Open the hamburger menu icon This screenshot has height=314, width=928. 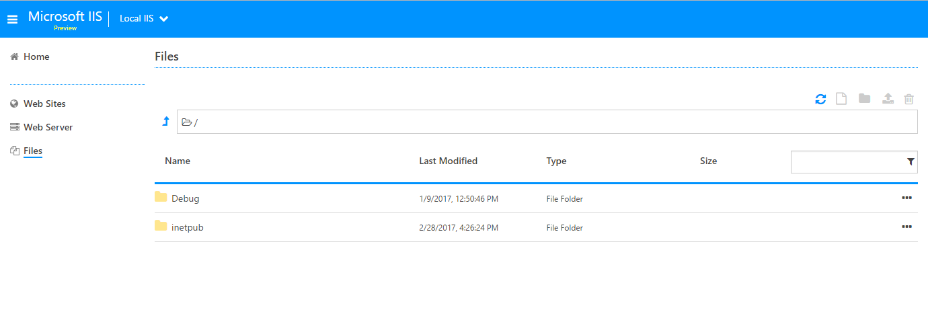(x=12, y=19)
